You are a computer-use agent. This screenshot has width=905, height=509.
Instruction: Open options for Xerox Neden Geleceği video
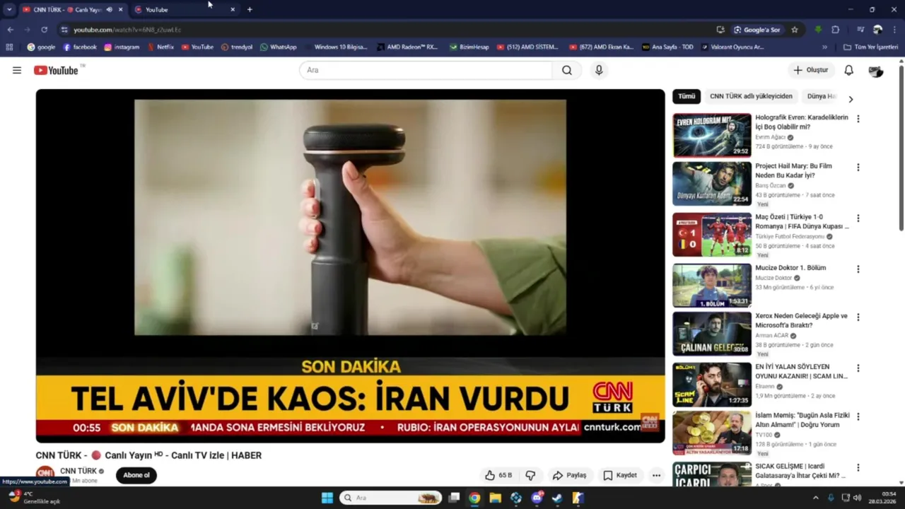point(858,317)
